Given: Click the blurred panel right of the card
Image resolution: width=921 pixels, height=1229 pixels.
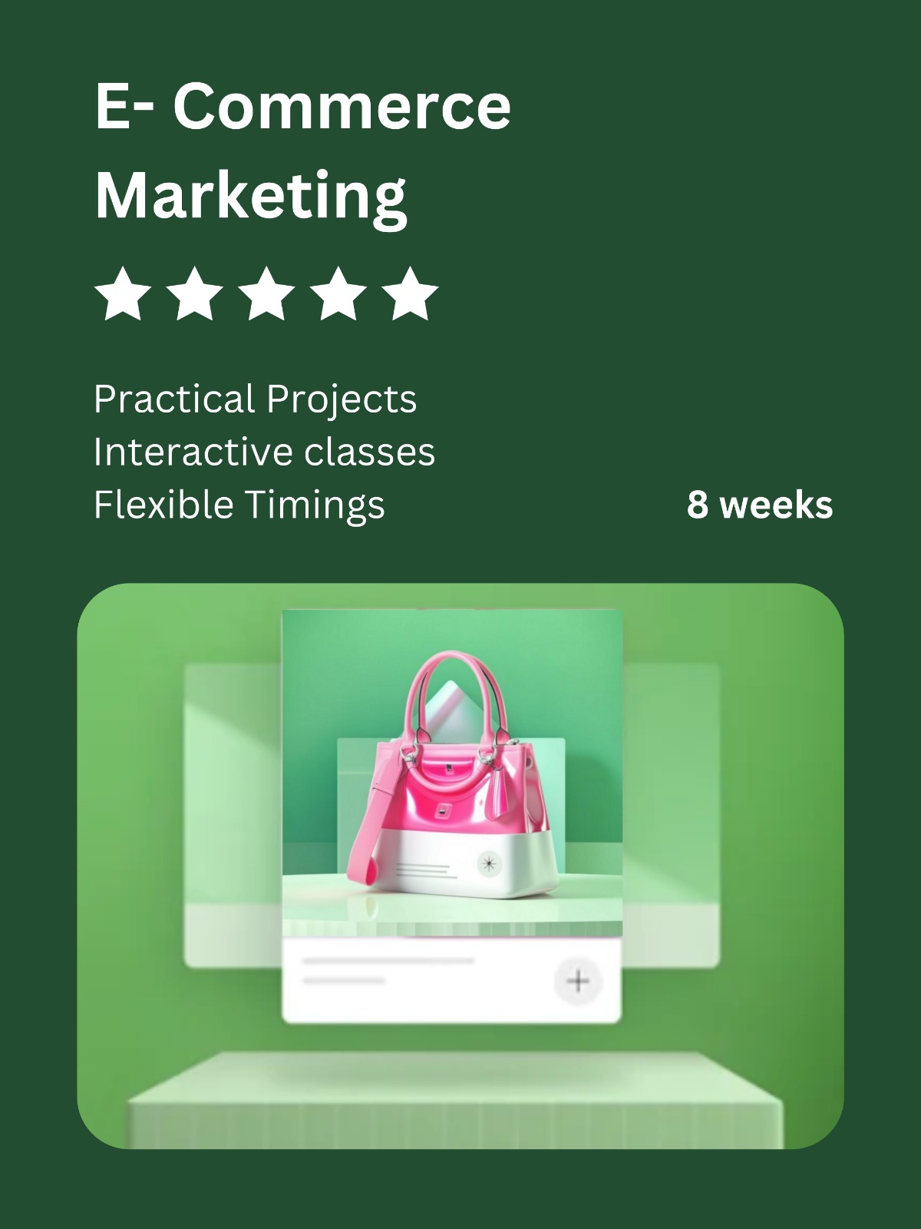Looking at the screenshot, I should pos(671,814).
